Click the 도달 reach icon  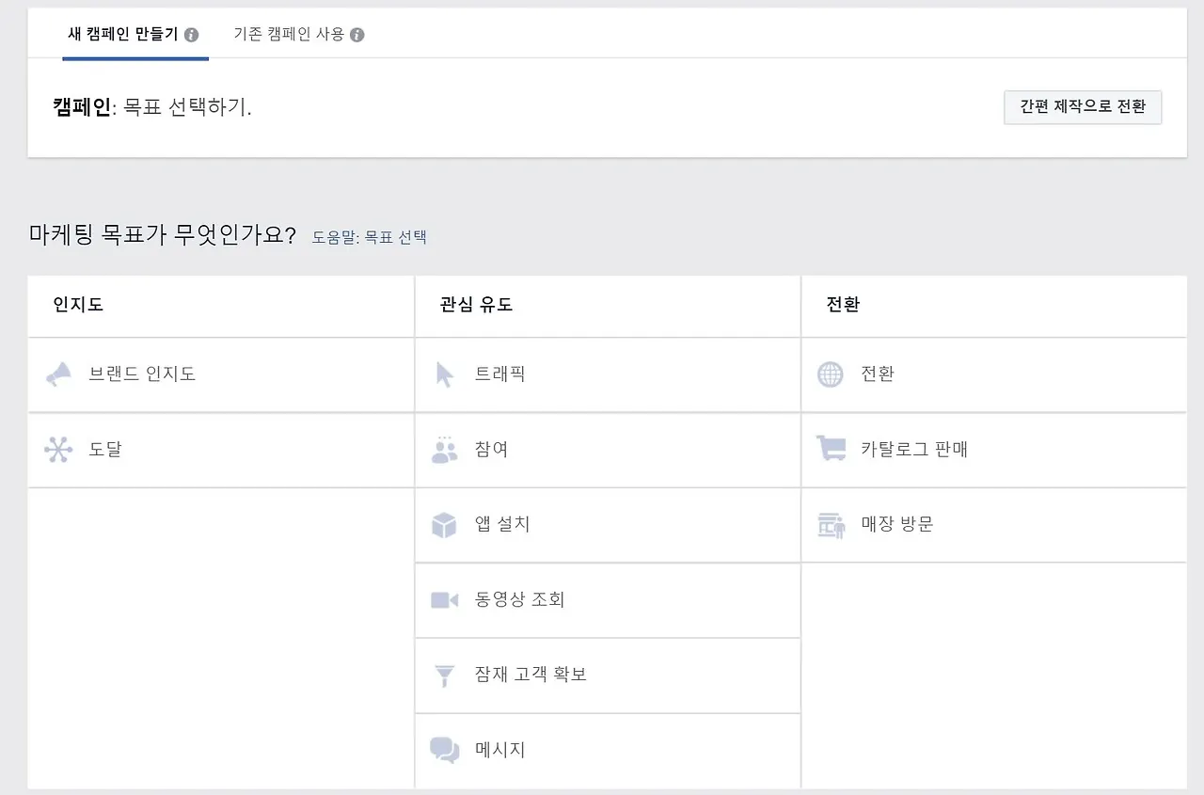[57, 449]
